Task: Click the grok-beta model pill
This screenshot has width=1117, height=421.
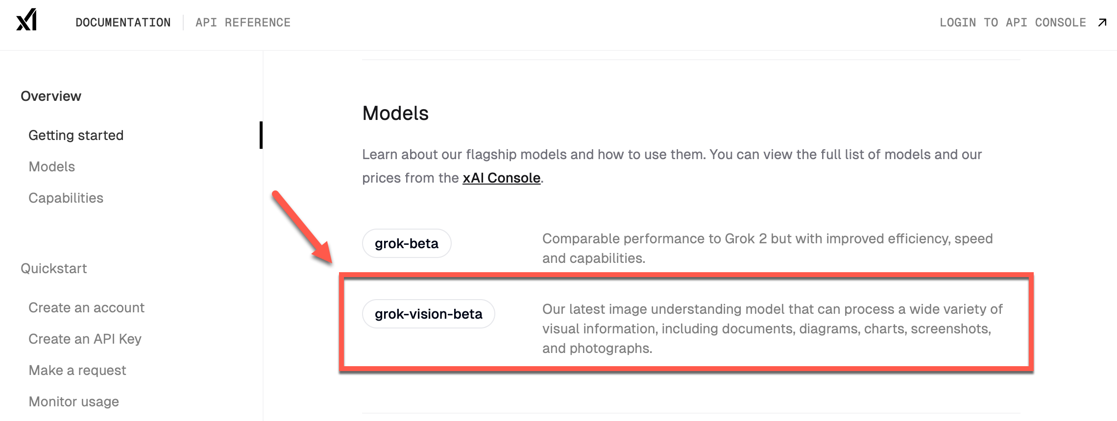Action: pos(407,243)
